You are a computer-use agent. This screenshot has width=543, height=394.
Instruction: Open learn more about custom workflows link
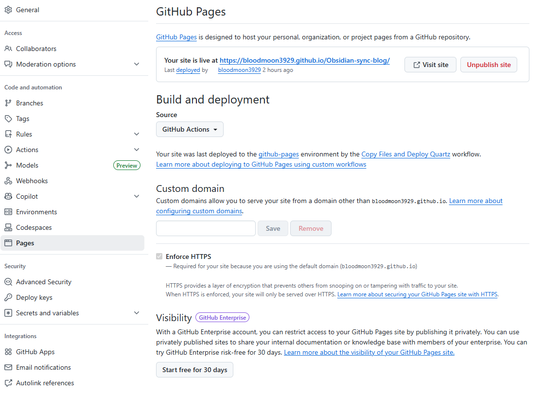click(x=261, y=165)
